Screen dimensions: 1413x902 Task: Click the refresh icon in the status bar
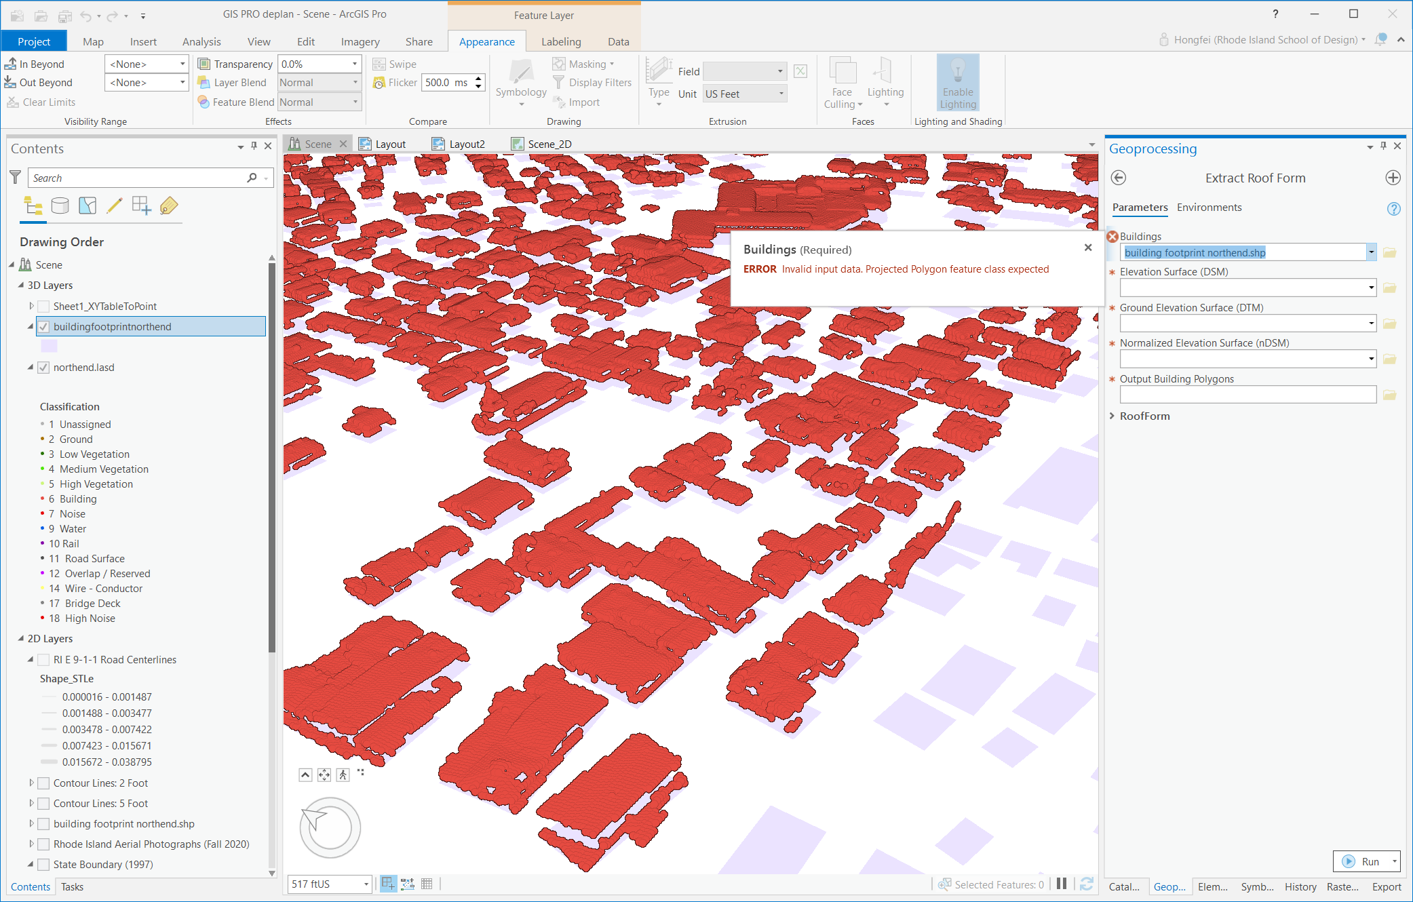pos(1086,884)
